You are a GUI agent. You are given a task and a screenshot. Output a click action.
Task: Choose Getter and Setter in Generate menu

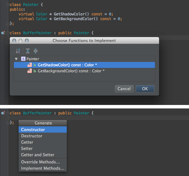point(43,155)
